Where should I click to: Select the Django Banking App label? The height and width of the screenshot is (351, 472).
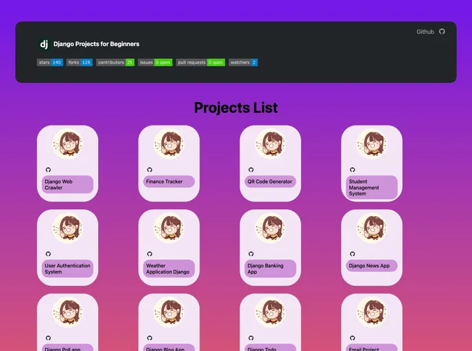(270, 269)
